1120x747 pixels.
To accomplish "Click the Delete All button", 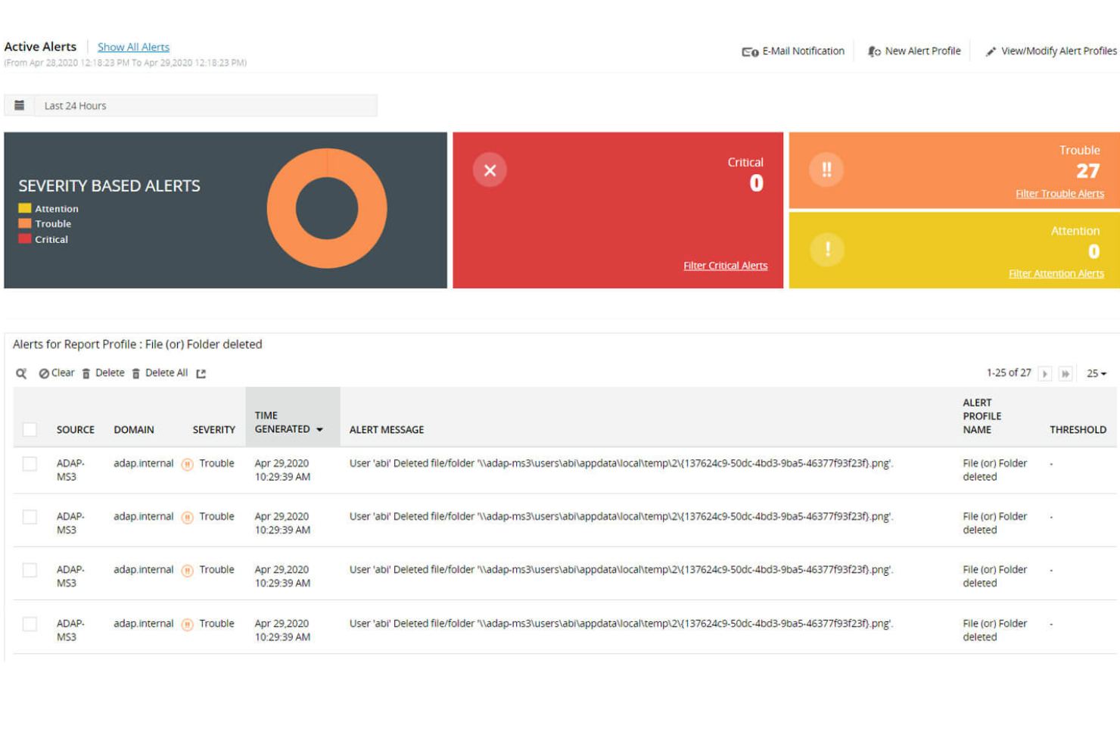I will pyautogui.click(x=166, y=372).
